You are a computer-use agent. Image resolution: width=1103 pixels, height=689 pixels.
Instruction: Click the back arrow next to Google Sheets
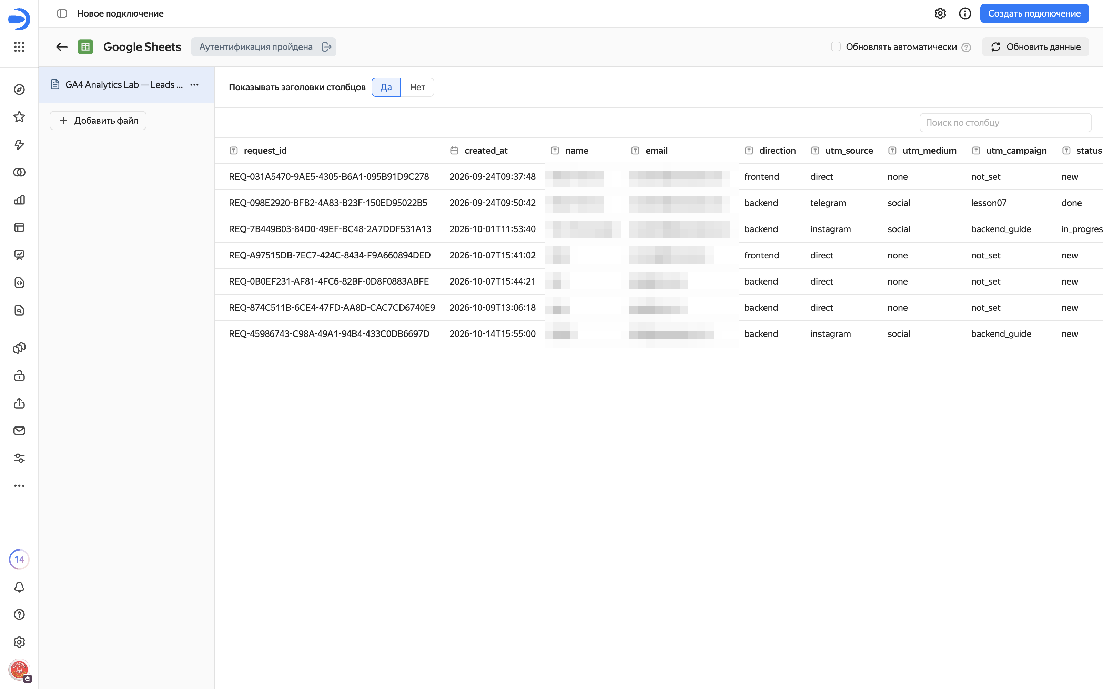62,47
